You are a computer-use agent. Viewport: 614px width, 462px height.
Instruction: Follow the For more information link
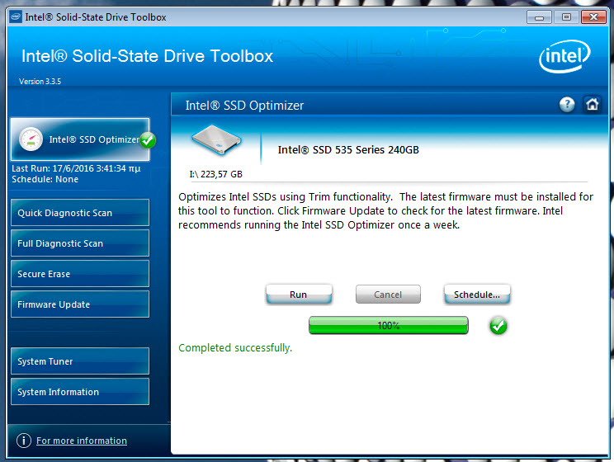point(82,441)
